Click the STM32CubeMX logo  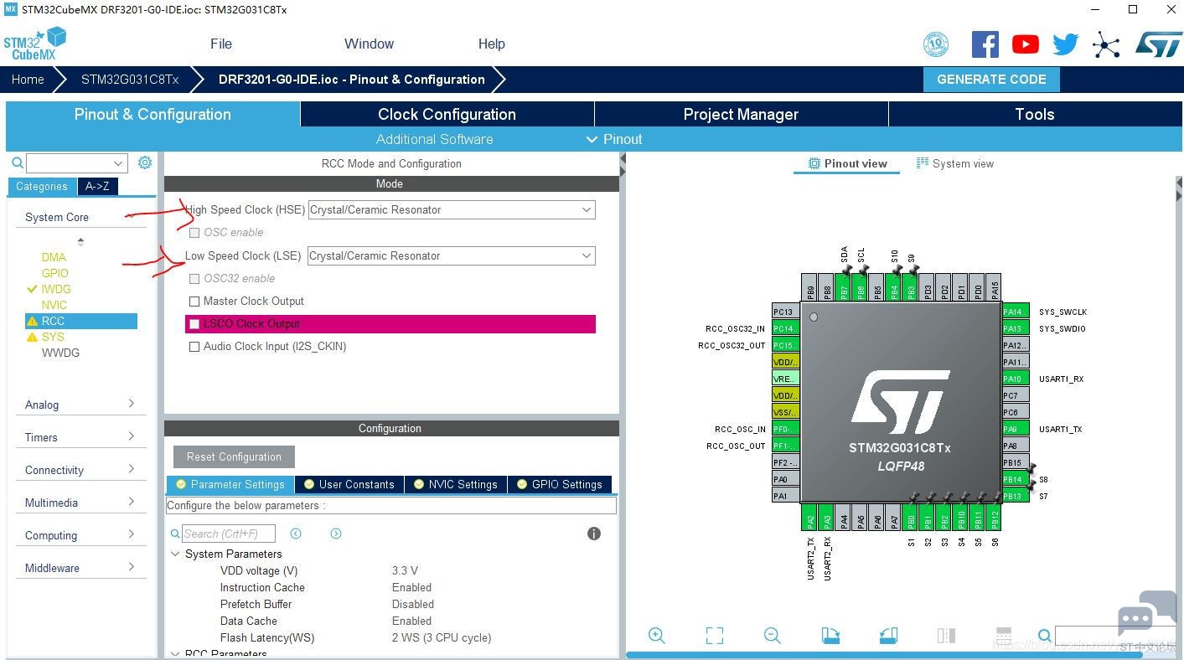point(35,44)
